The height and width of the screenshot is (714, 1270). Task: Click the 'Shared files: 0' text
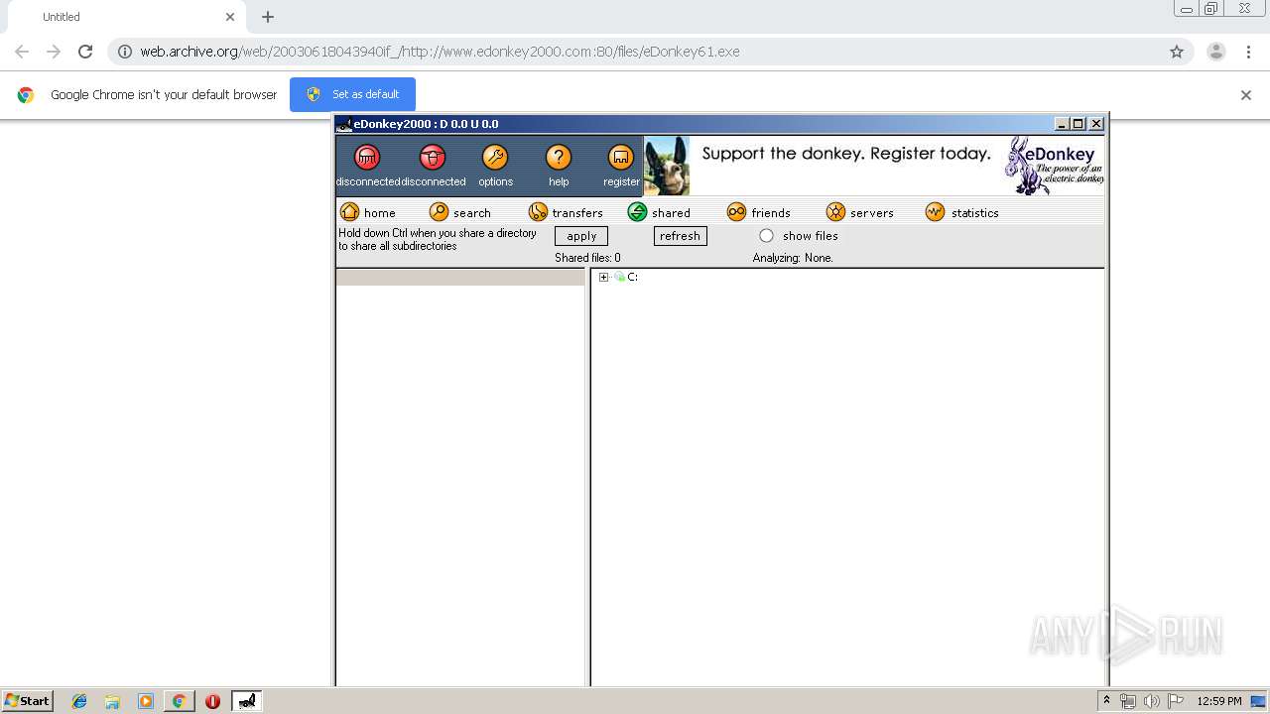click(587, 258)
